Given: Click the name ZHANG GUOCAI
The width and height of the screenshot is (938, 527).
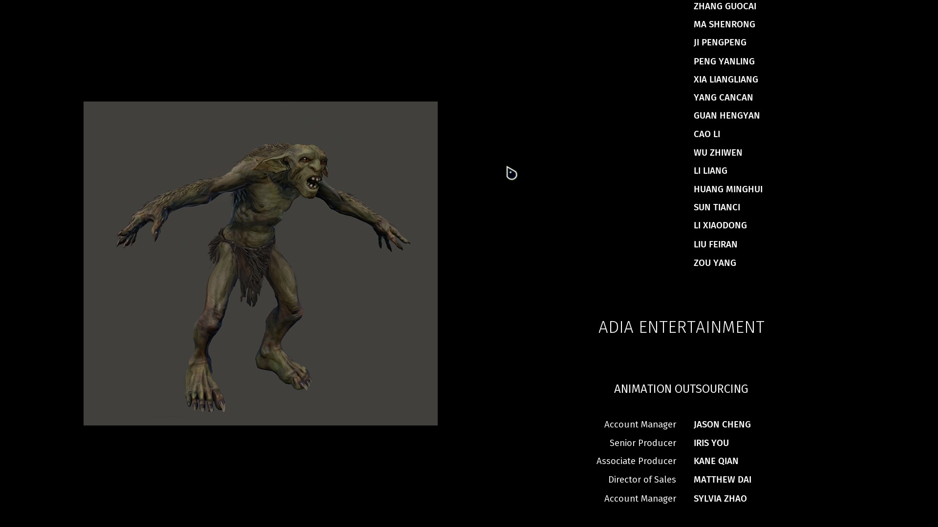Looking at the screenshot, I should [x=725, y=6].
